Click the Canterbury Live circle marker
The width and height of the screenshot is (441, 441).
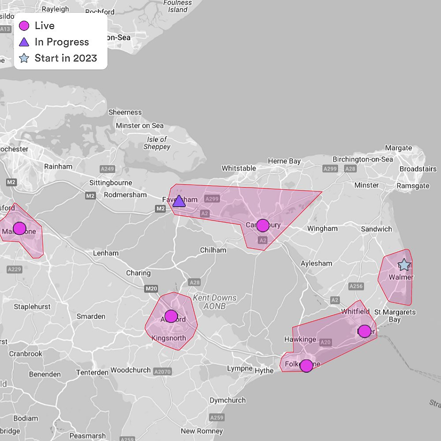pos(262,225)
